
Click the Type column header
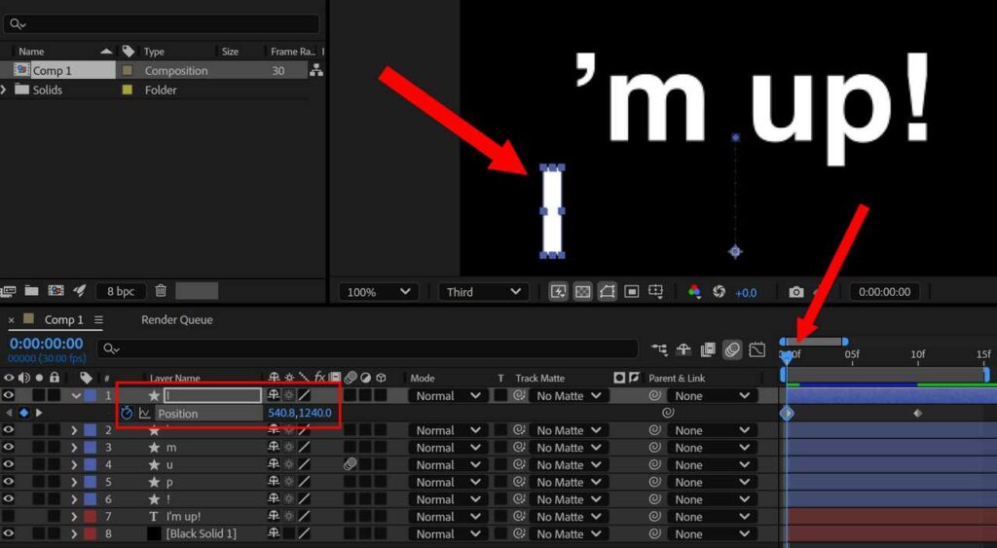pos(154,52)
